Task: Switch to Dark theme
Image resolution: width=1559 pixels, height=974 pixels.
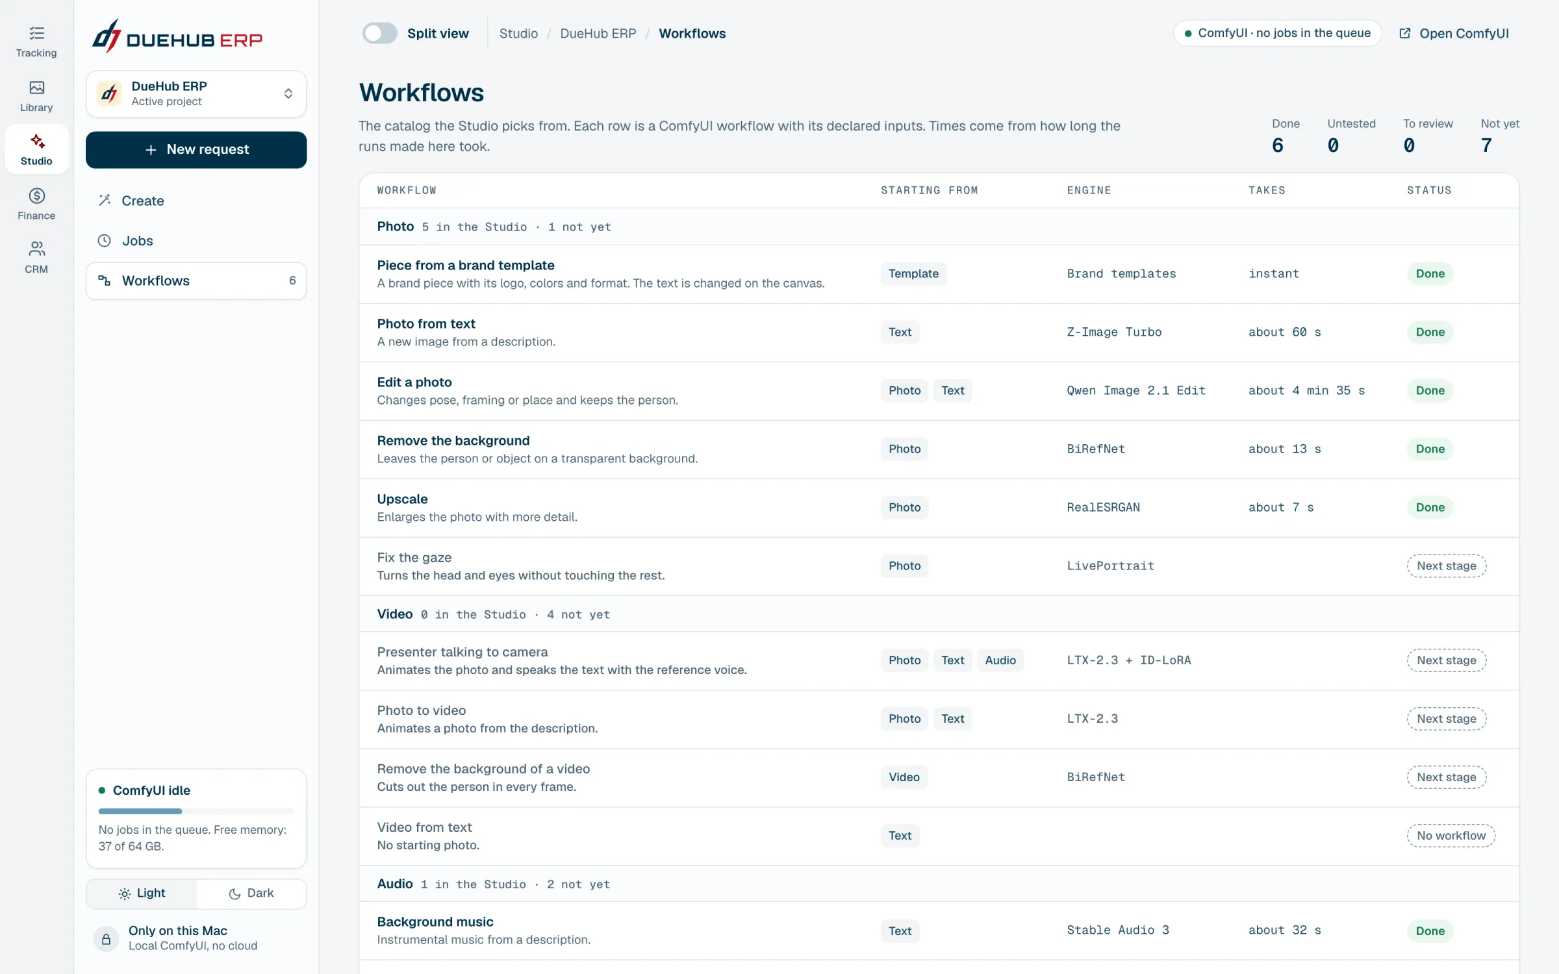Action: [x=251, y=893]
